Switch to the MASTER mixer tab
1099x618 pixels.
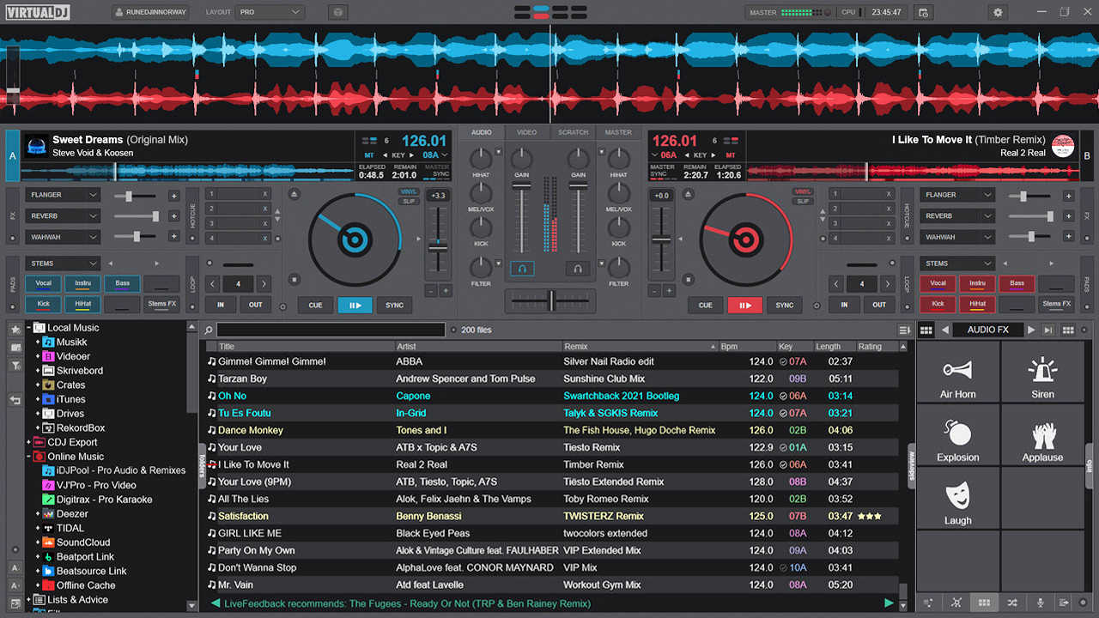pyautogui.click(x=618, y=132)
